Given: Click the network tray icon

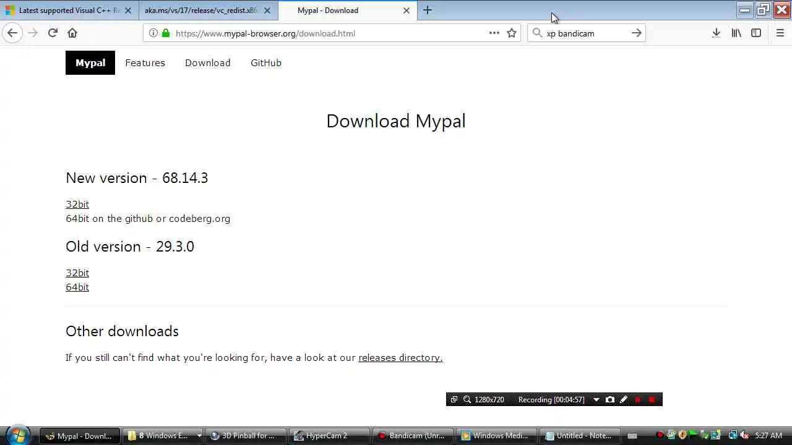Looking at the screenshot, I should (733, 435).
